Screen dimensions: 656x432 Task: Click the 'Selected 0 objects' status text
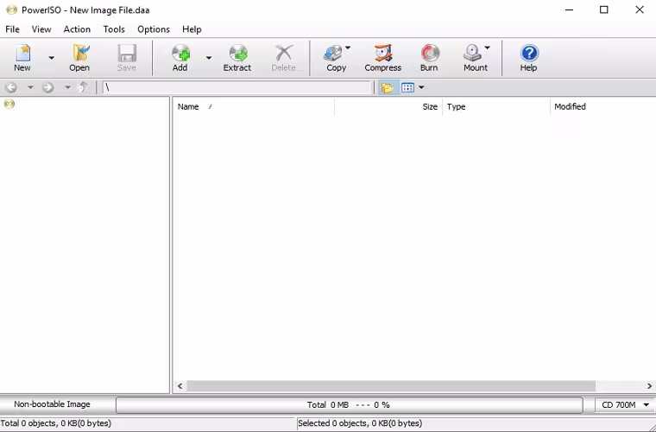(360, 423)
